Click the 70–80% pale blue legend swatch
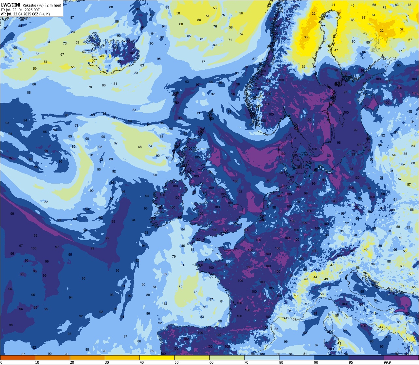Screen dimensions: 419x365 coord(262,357)
